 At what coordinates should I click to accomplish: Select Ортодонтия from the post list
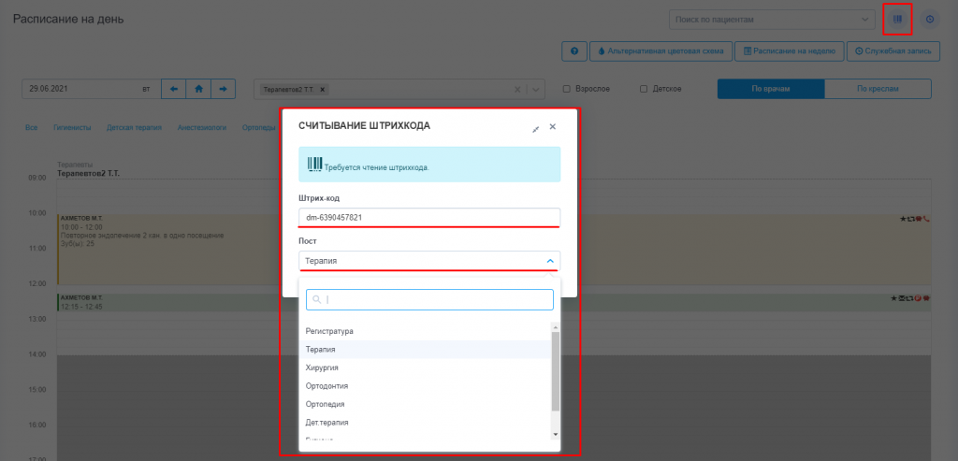point(426,386)
